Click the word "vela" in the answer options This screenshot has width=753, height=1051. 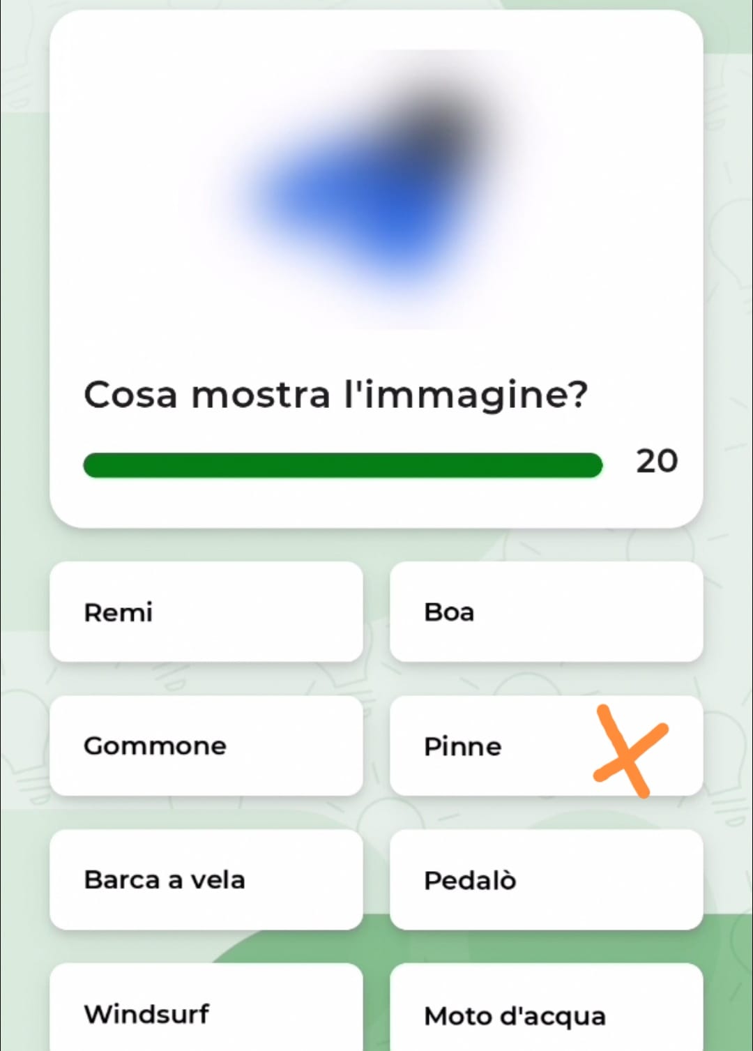[x=218, y=879]
